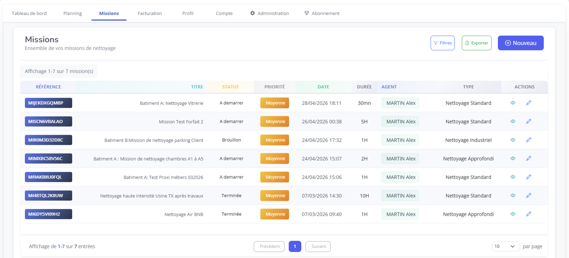Edit mission MIJEKDXGQMBP with pencil icon

pyautogui.click(x=528, y=103)
